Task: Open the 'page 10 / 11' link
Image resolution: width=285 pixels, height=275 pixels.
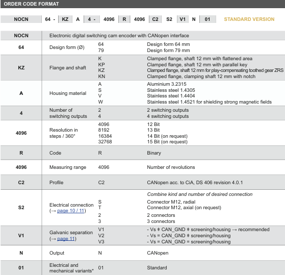Action: point(71,211)
